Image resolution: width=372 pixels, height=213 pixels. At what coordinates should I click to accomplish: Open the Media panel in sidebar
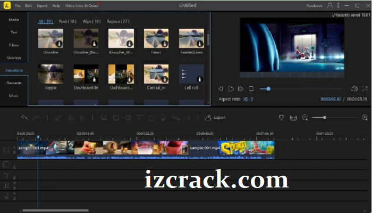14,20
